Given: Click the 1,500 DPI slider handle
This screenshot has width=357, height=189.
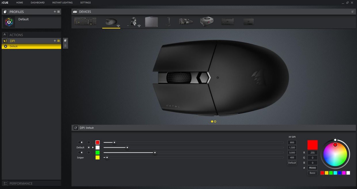Looking at the screenshot, I should click(127, 148).
